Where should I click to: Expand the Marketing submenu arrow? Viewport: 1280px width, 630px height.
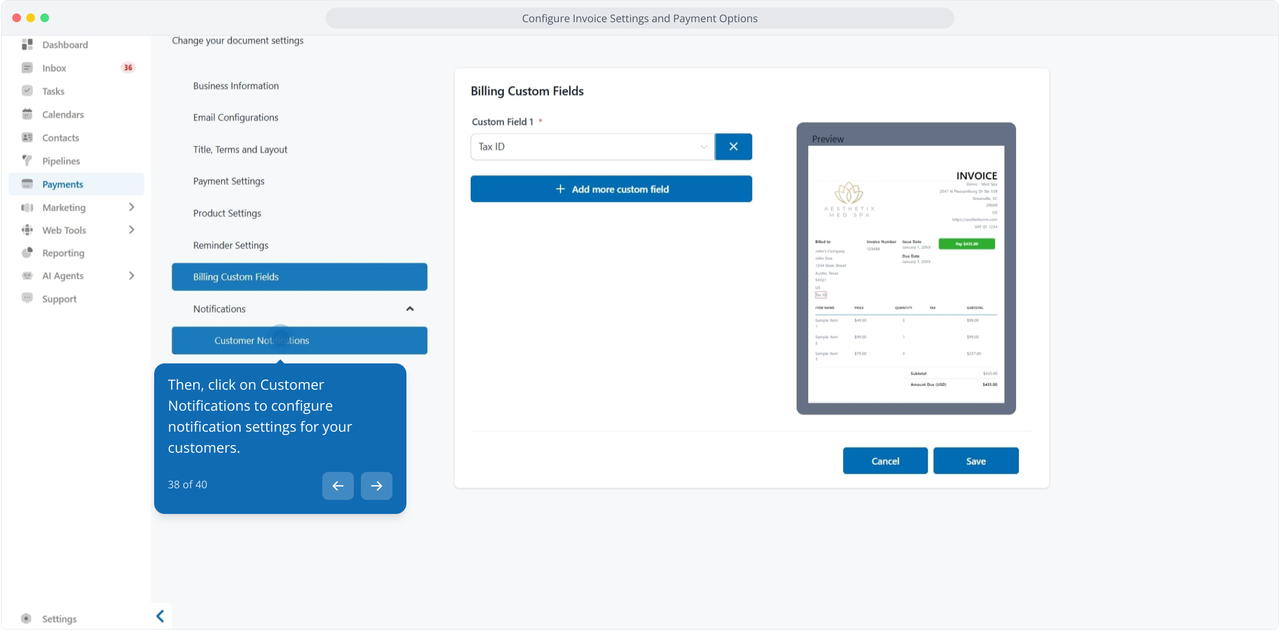point(131,207)
